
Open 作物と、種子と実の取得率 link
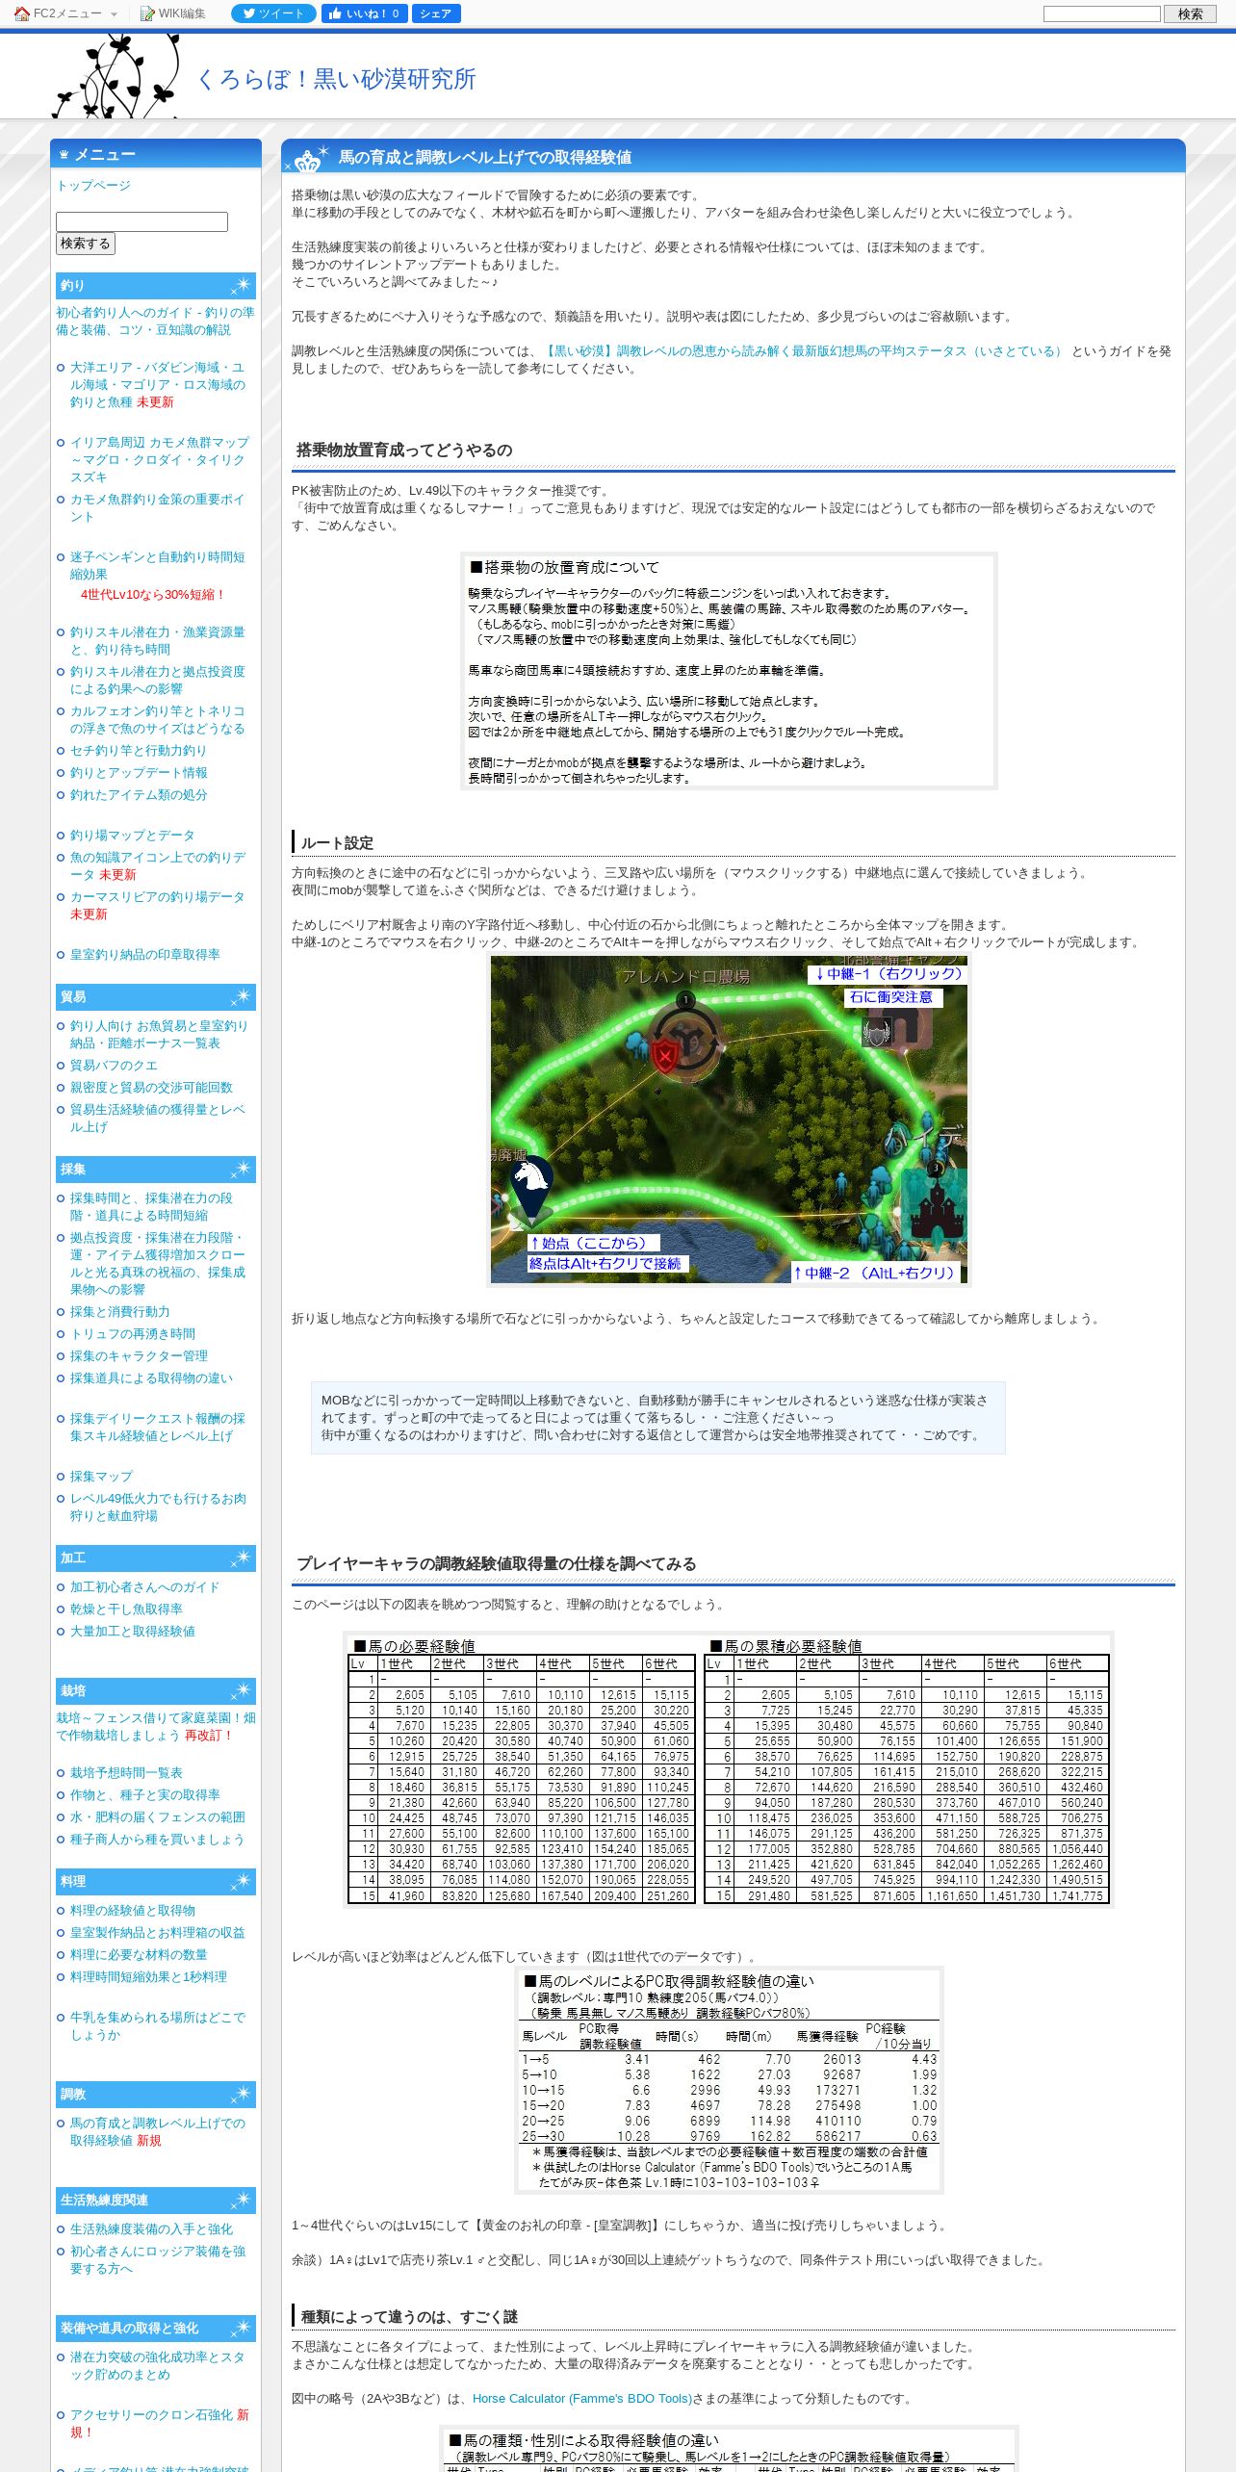[144, 1794]
